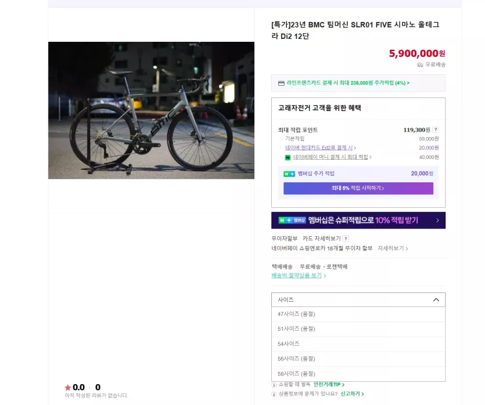Screen dimensions: 485x405
Task: Click the right arrow on the 멤버십 슈퍼적립 banner
Action: pos(437,220)
